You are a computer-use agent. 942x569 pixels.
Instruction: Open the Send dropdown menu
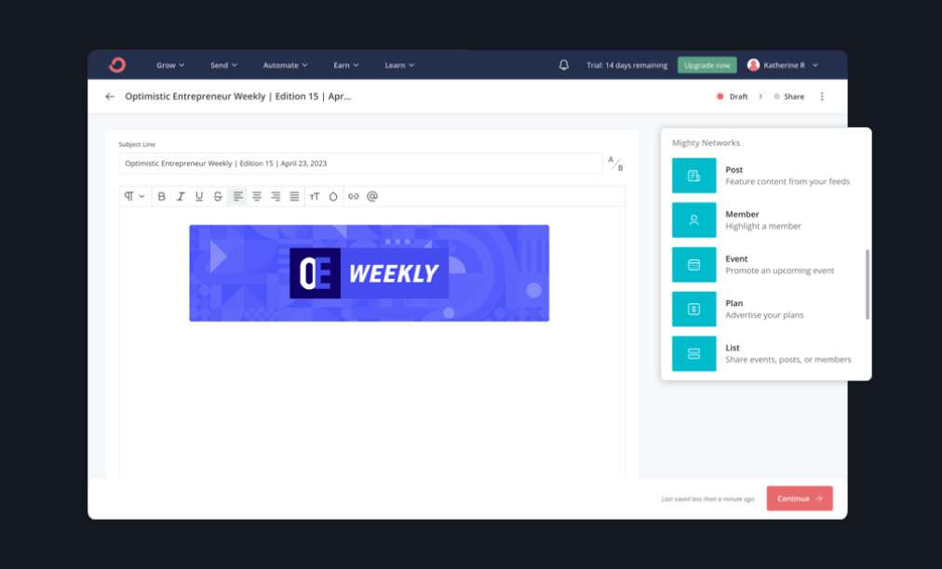[223, 65]
